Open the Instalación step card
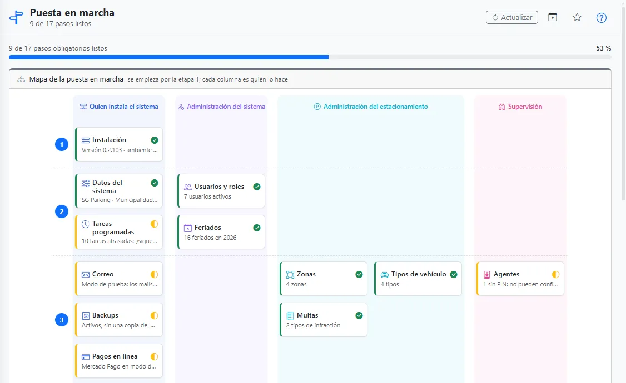 point(119,144)
